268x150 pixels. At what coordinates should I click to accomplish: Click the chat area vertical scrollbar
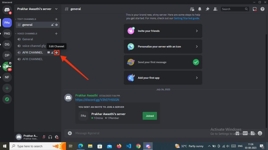[266, 81]
